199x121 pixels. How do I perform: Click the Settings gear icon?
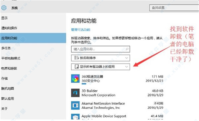pos(4,8)
